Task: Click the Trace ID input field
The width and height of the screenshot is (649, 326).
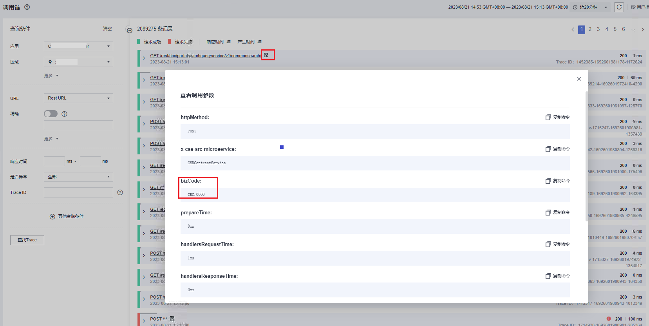Action: [x=78, y=192]
